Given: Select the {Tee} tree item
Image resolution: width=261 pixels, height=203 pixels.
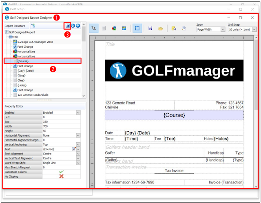Looking at the screenshot, I should tap(21, 80).
